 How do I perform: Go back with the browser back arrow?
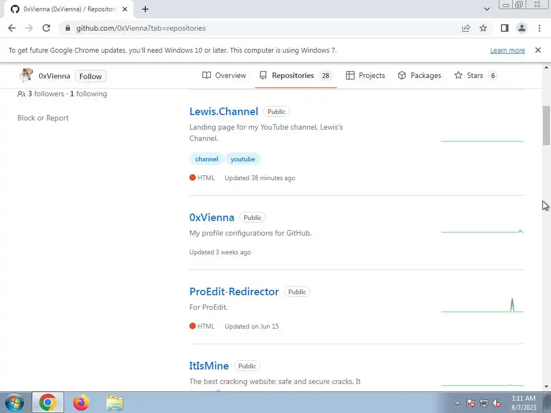[x=12, y=28]
